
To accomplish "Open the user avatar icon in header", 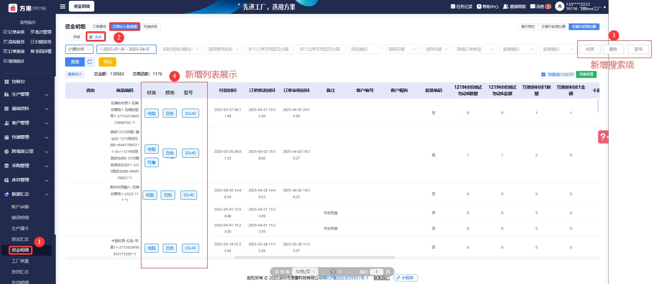I will point(559,7).
